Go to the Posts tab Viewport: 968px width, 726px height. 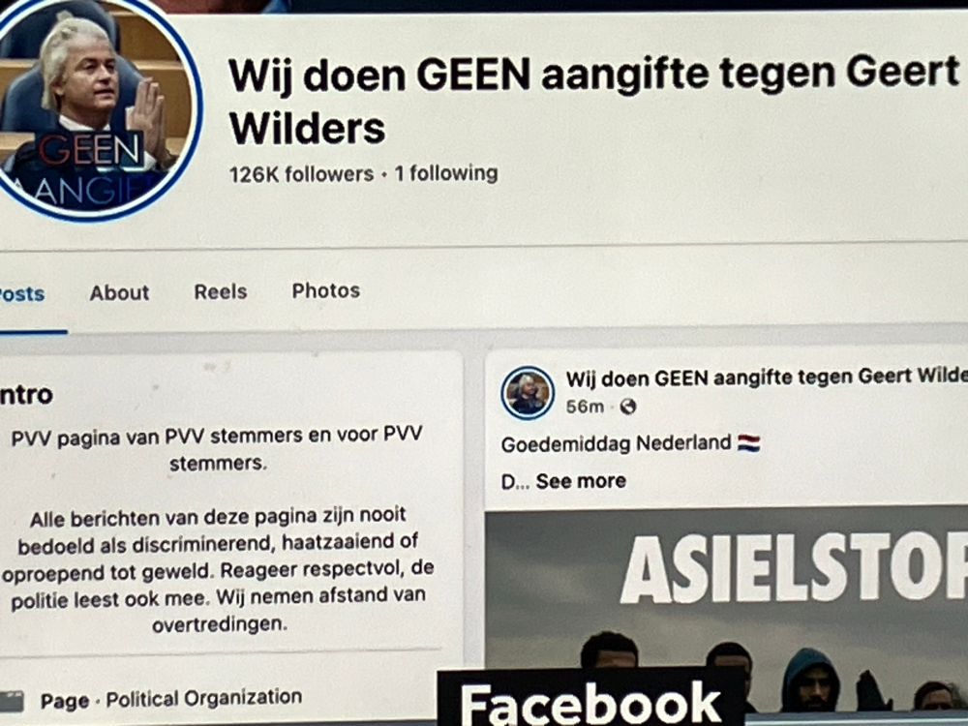point(22,294)
